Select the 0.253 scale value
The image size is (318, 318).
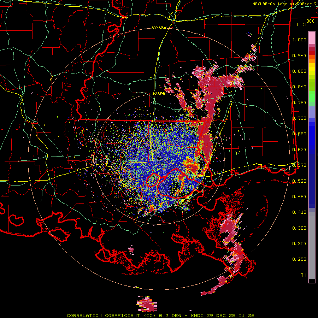[x=299, y=259]
